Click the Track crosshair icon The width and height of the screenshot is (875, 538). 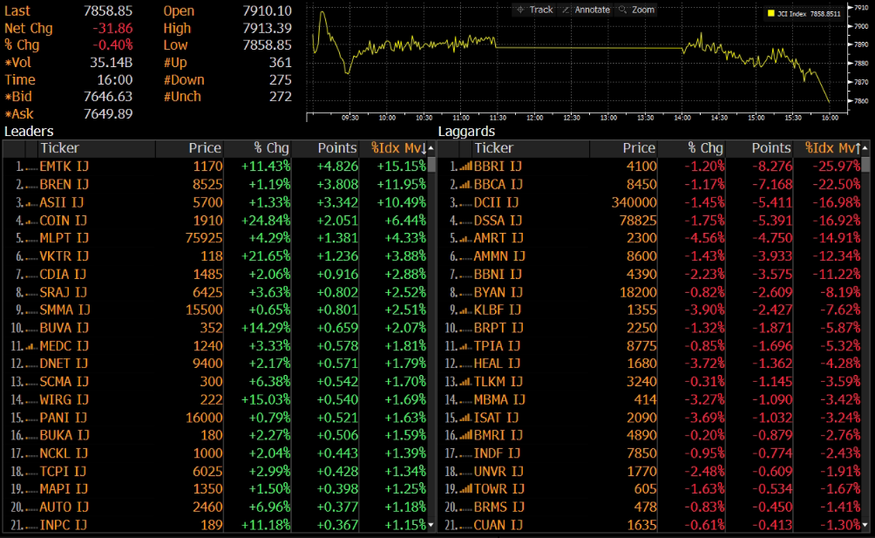(x=520, y=10)
